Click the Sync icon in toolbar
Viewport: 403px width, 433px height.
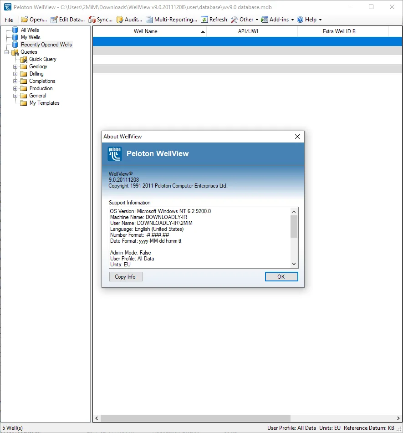[92, 19]
